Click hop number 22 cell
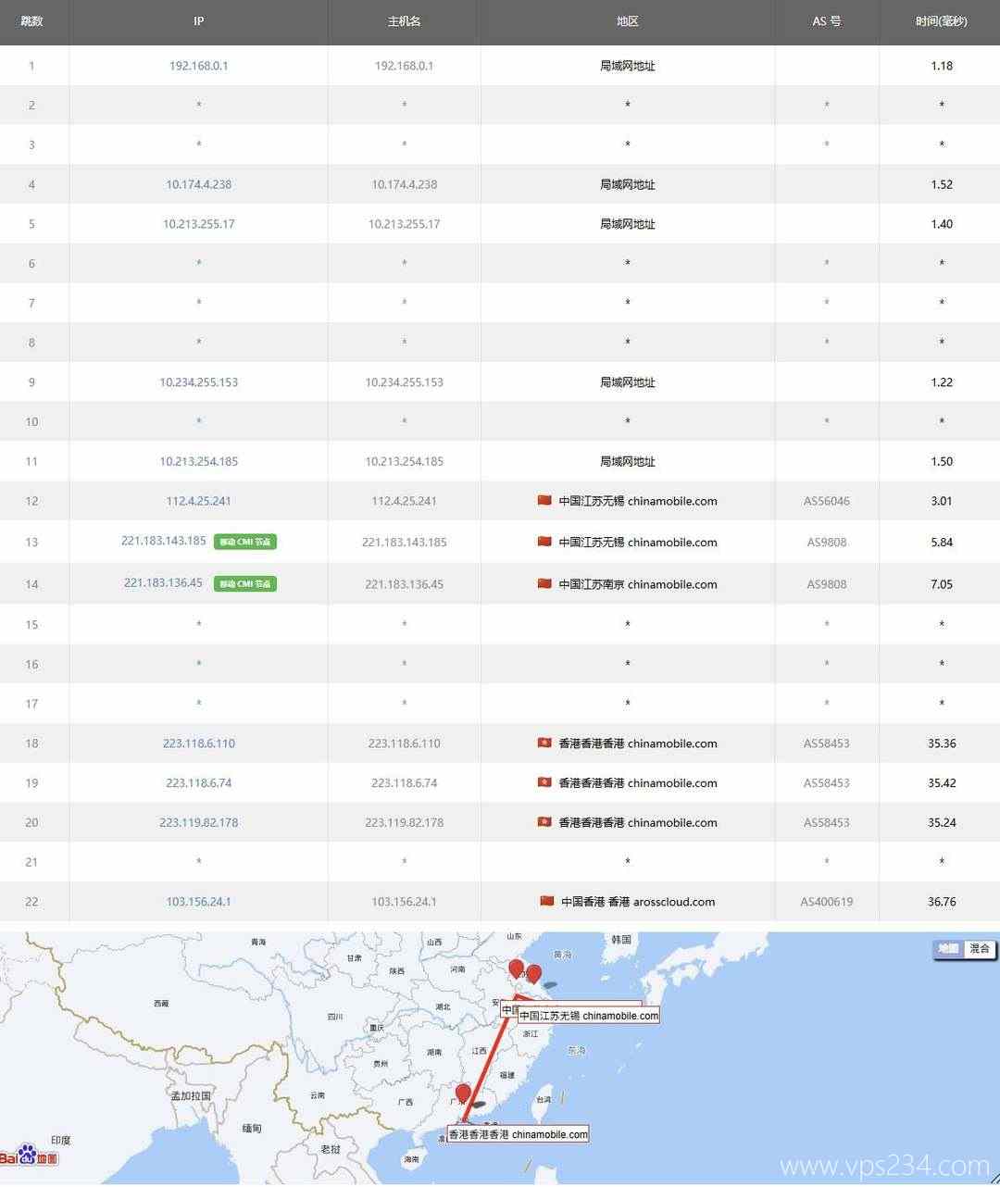 pos(32,902)
